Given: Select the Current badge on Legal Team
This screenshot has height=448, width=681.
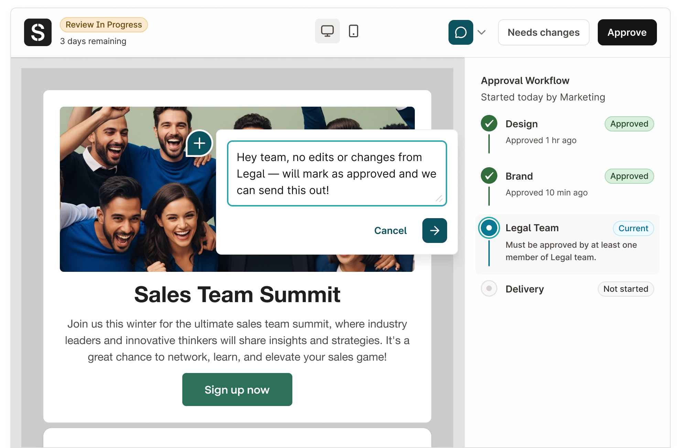Looking at the screenshot, I should (633, 228).
